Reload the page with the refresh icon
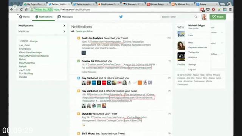The width and height of the screenshot is (242, 136). tap(21, 9)
